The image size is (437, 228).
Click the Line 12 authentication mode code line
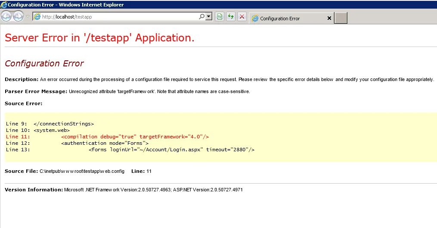click(x=77, y=143)
